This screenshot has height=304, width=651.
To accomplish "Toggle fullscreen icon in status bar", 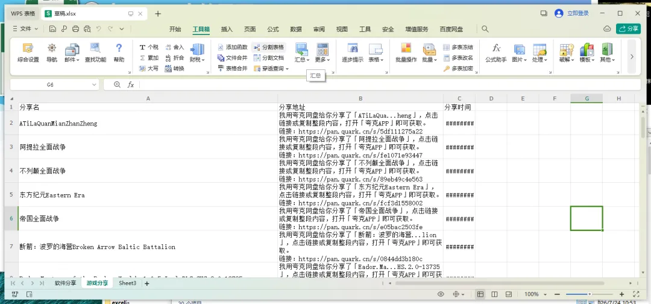I will click(x=636, y=294).
